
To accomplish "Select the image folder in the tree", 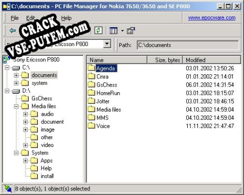I will point(48,129).
